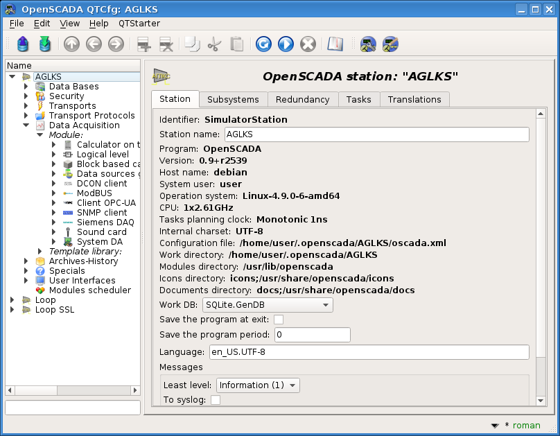Refresh the page with the blue refresh icon

click(263, 44)
